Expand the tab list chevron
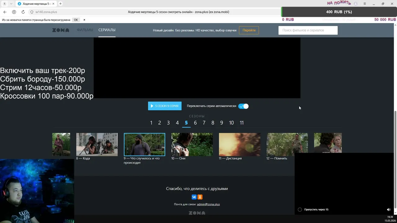This screenshot has height=223, width=397. coord(11,4)
